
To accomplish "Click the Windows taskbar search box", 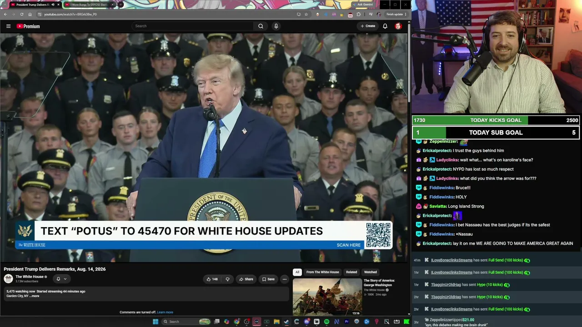I will pos(186,322).
